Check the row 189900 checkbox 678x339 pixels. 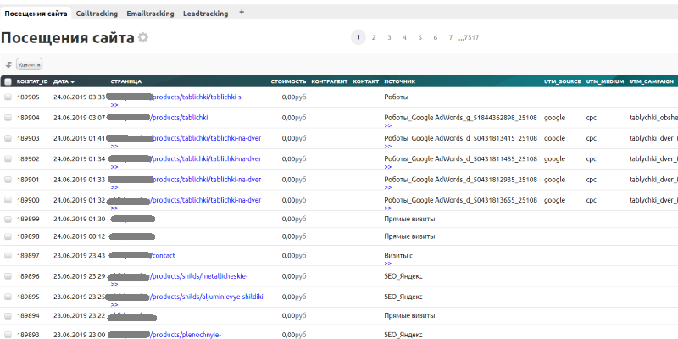click(x=8, y=200)
